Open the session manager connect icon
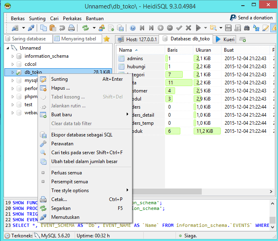The image size is (278, 241). pyautogui.click(x=15, y=28)
